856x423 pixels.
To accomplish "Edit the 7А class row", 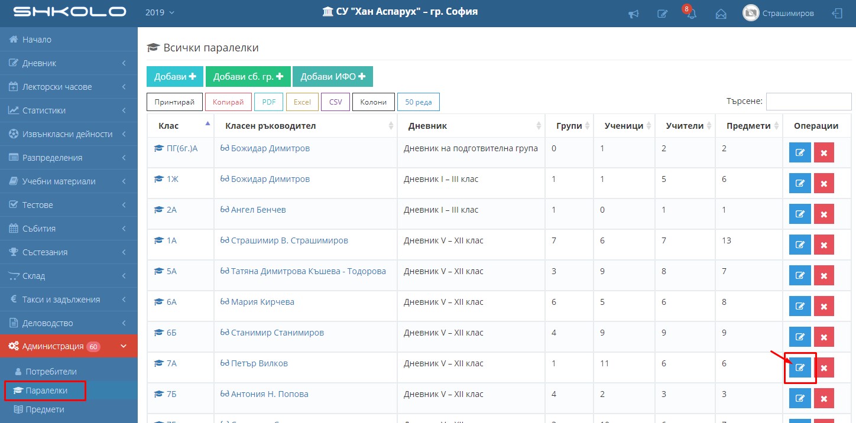I will 800,367.
